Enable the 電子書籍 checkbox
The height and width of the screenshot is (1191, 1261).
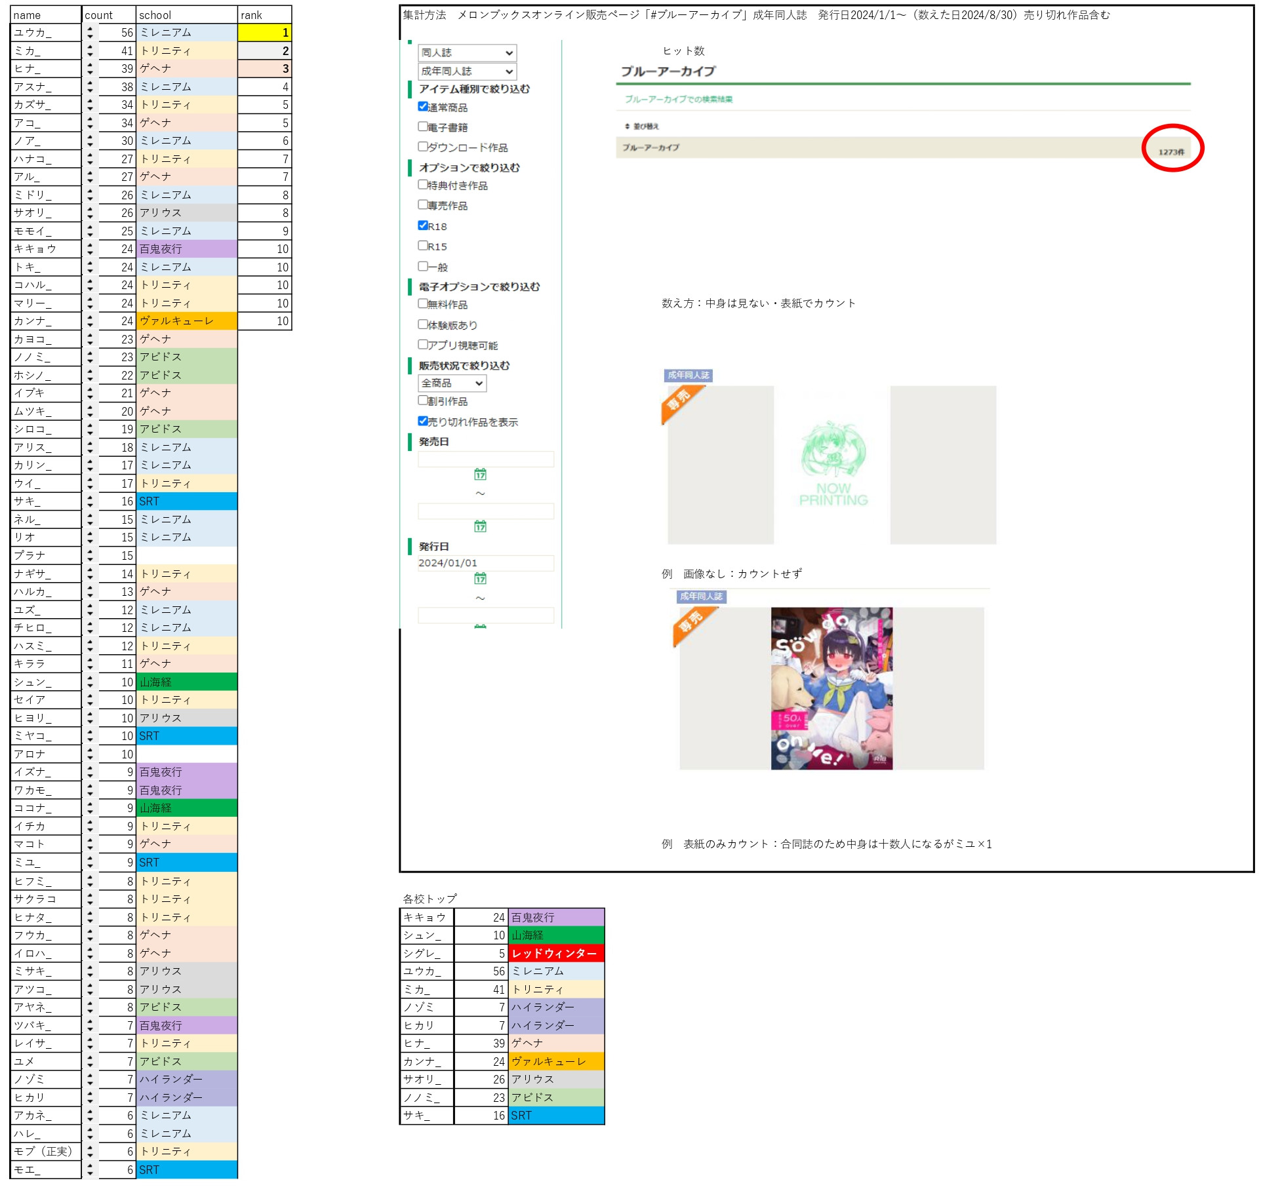tap(423, 126)
